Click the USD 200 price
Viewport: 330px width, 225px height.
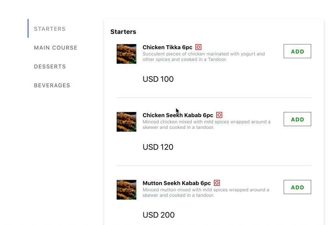point(158,215)
